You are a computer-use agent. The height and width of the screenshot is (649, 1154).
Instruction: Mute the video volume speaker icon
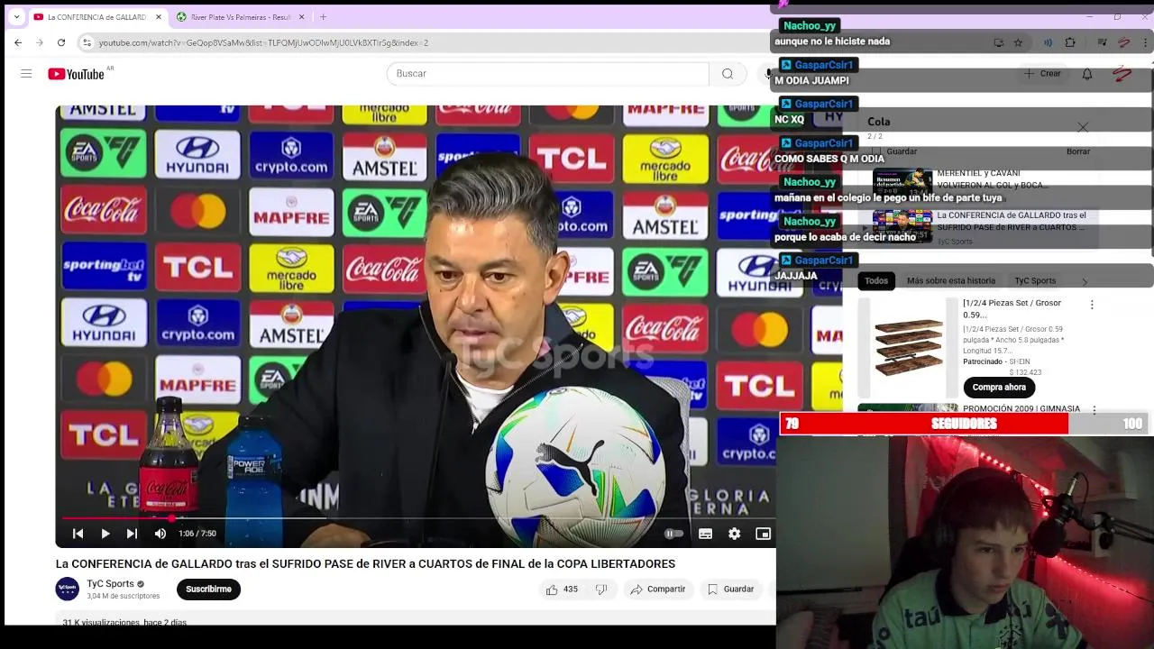(160, 534)
